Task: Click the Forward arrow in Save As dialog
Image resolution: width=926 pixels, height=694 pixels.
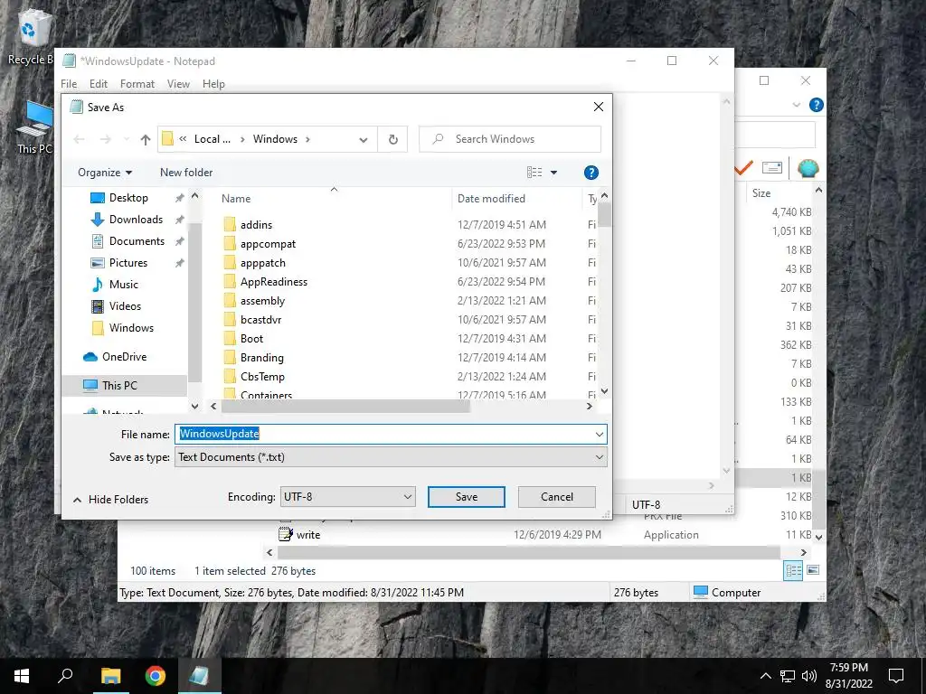Action: pyautogui.click(x=105, y=139)
